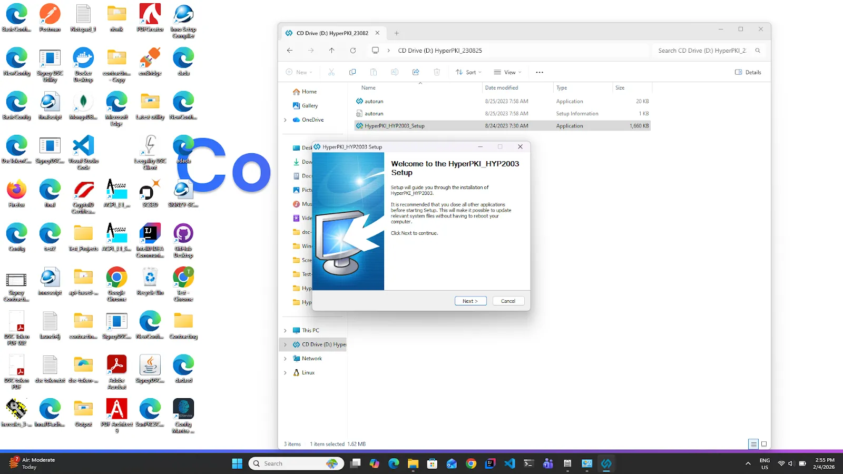The height and width of the screenshot is (474, 843).
Task: Open Microsoft Store from the taskbar
Action: [x=432, y=463]
